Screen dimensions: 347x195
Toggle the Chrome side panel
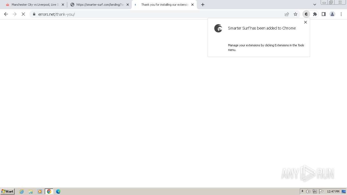point(324,14)
